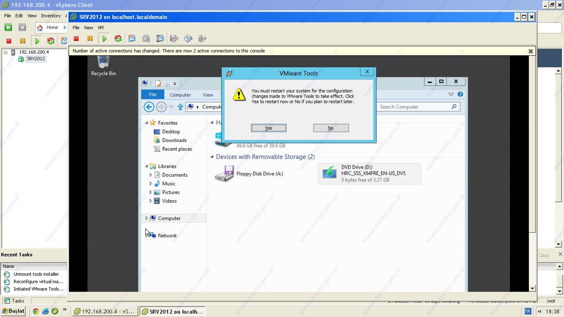Open View menu in SRV2012 console window

click(88, 28)
